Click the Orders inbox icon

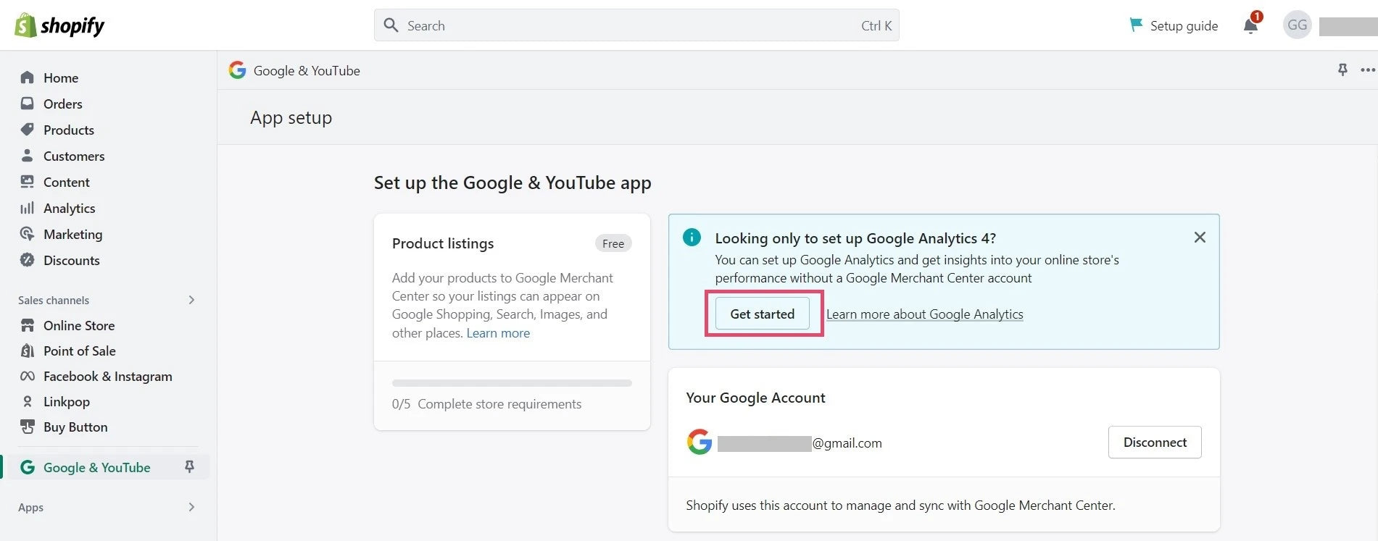click(28, 104)
